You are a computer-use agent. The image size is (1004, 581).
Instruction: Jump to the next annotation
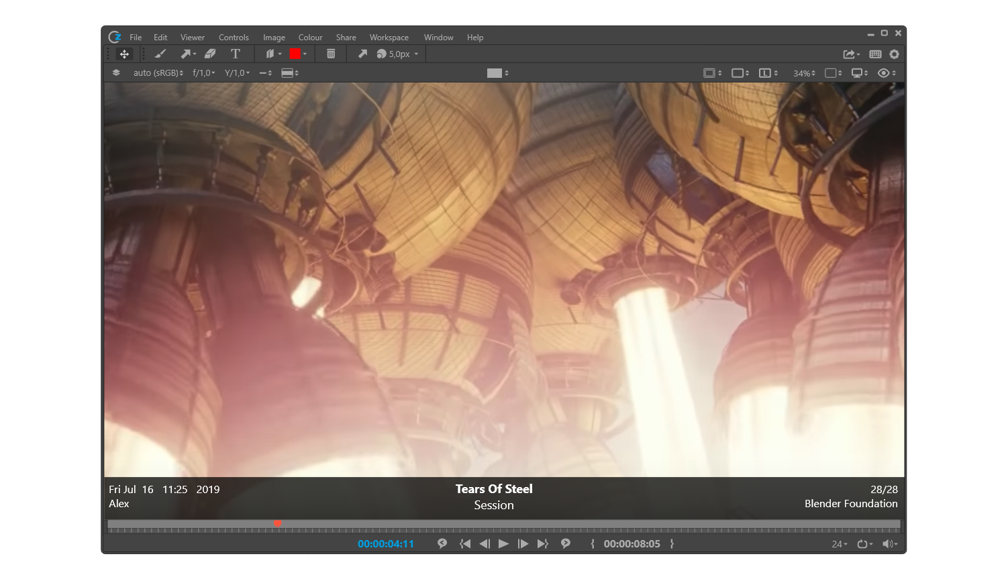point(566,543)
